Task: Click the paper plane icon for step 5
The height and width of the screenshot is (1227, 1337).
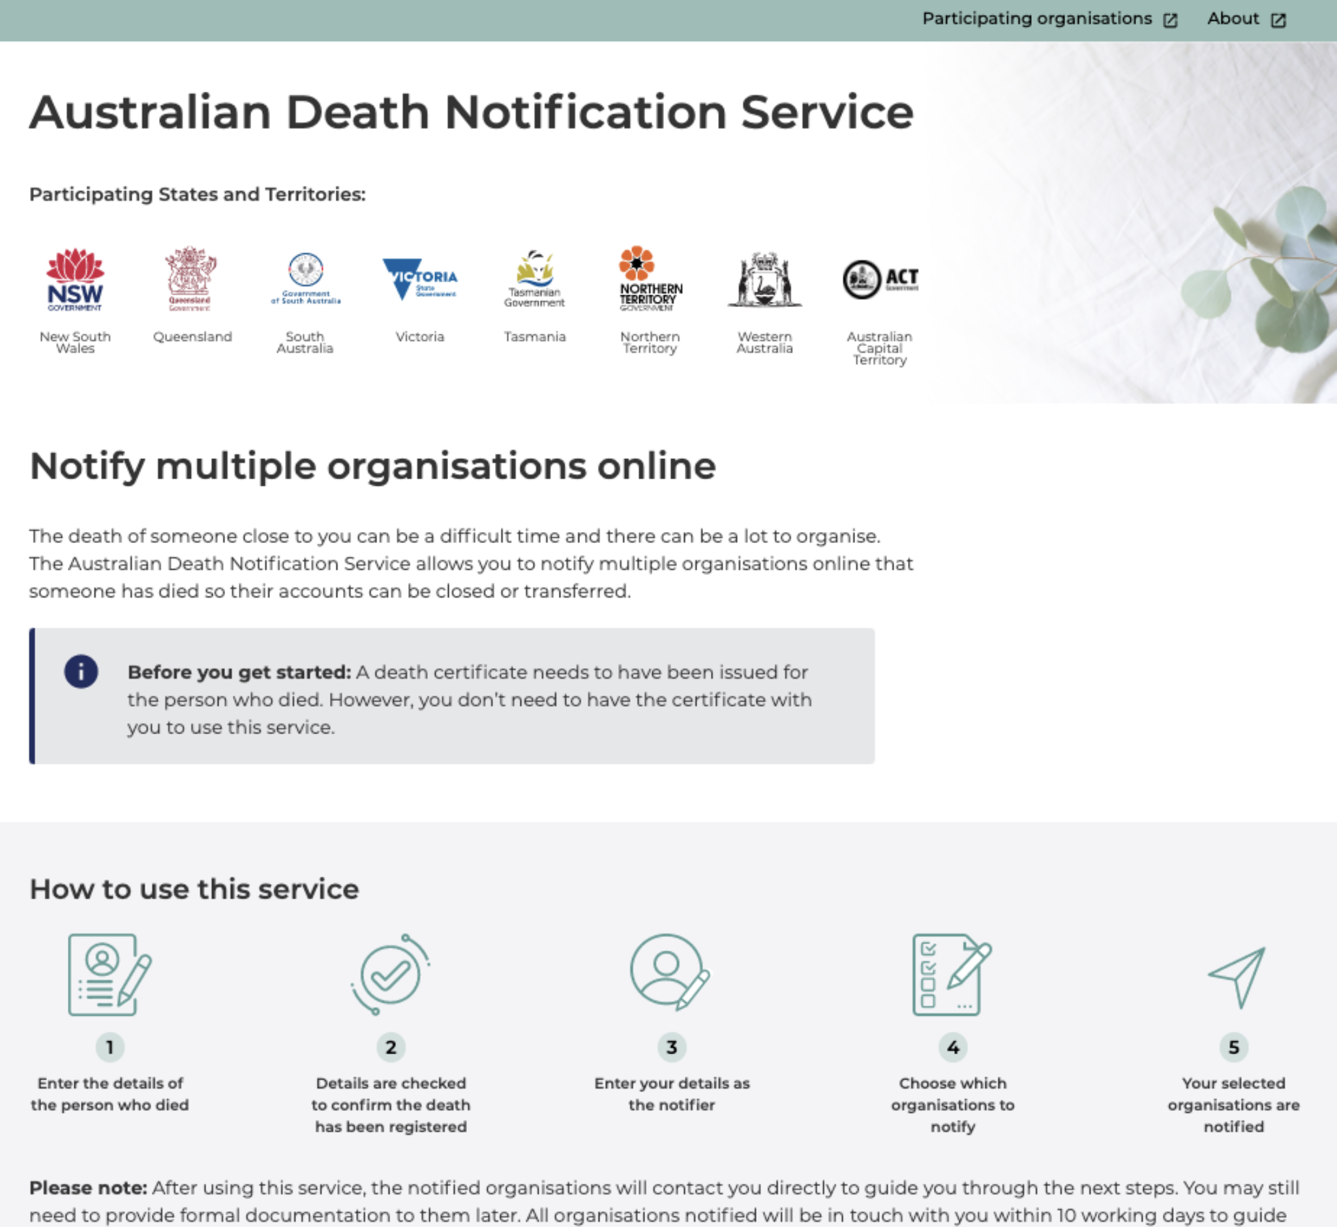Action: (x=1236, y=977)
